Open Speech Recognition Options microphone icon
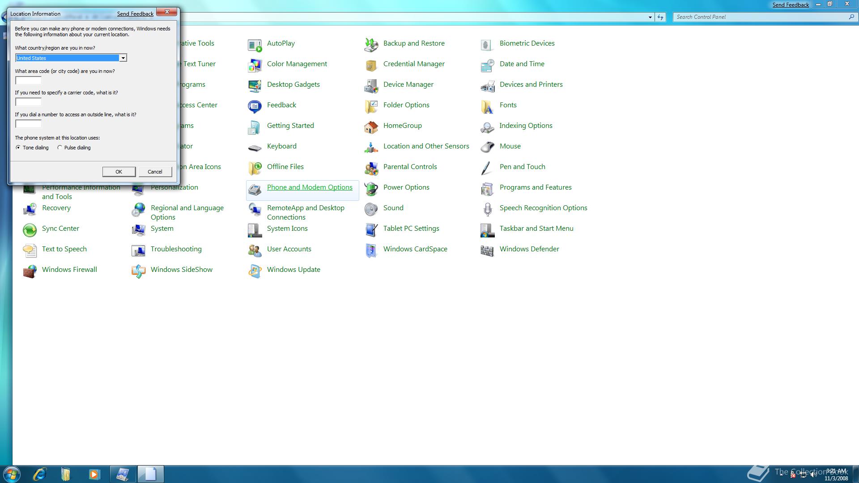The image size is (859, 483). (487, 209)
